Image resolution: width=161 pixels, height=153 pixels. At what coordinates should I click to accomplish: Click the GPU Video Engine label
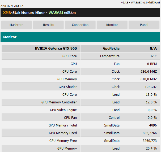coord(63,110)
